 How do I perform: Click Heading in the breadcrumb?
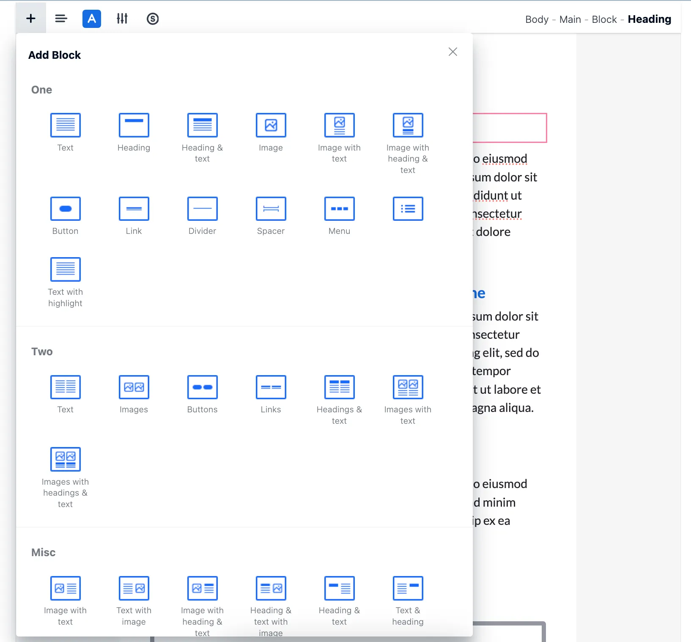[650, 19]
